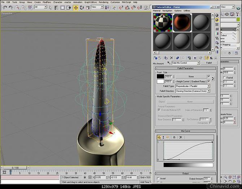
Task: Click the highlighted Show End Result icon
Action: click(207, 58)
